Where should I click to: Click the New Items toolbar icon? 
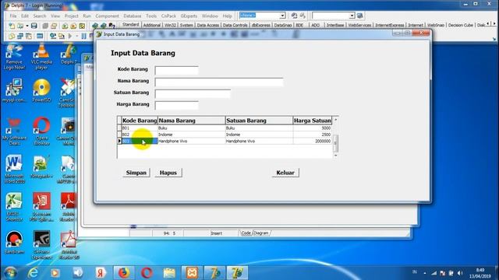tap(12, 26)
